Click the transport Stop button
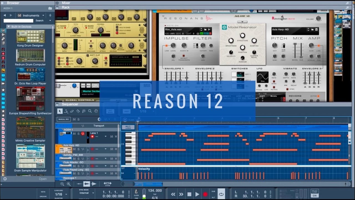This screenshot has height=200, width=355. tap(189, 194)
